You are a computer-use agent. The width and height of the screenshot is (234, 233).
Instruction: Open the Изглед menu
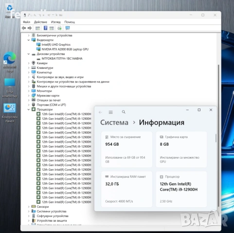(x=55, y=22)
